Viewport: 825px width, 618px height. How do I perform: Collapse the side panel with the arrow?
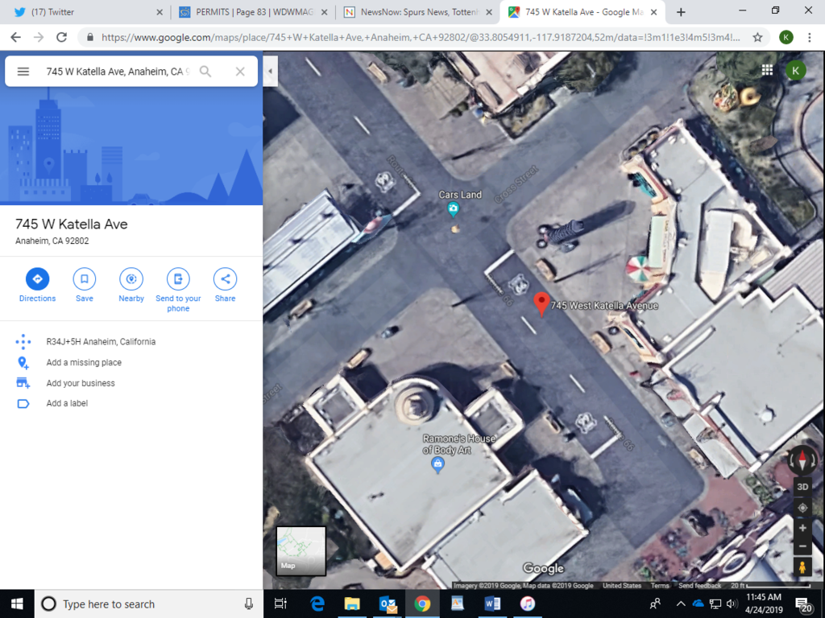pyautogui.click(x=271, y=71)
